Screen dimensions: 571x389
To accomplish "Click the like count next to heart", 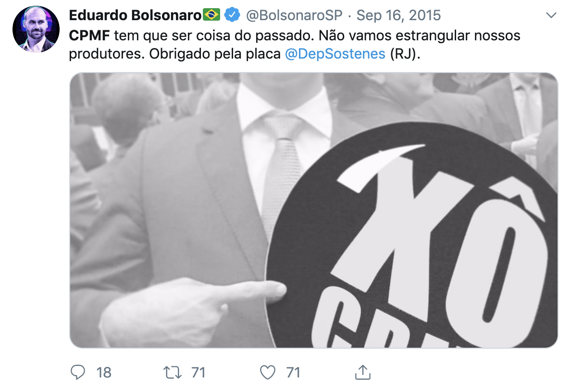I will point(293,373).
